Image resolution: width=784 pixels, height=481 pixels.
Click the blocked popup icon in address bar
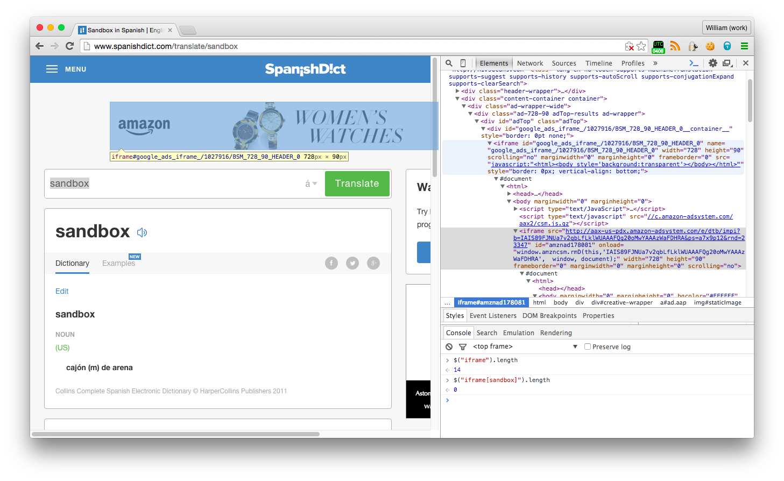tap(629, 46)
